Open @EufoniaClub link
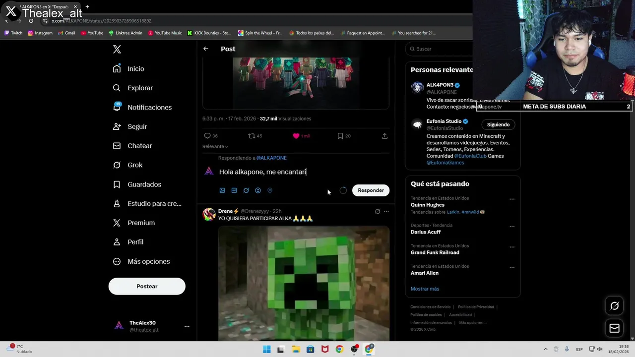 (470, 156)
